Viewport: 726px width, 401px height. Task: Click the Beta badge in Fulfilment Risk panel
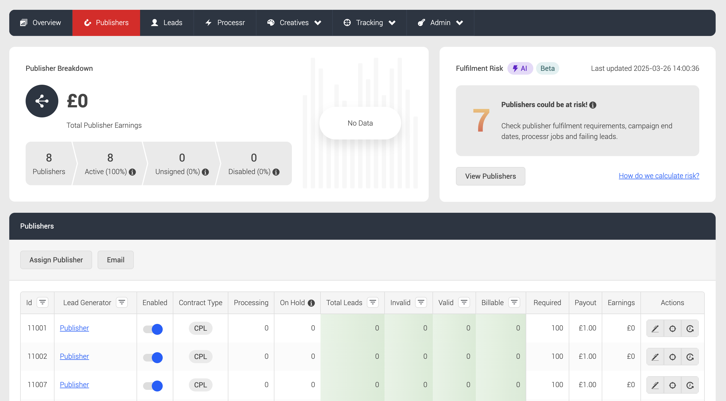547,68
